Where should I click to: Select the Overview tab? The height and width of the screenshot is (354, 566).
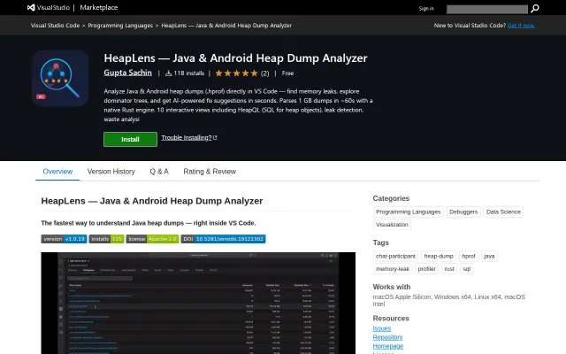pyautogui.click(x=57, y=172)
